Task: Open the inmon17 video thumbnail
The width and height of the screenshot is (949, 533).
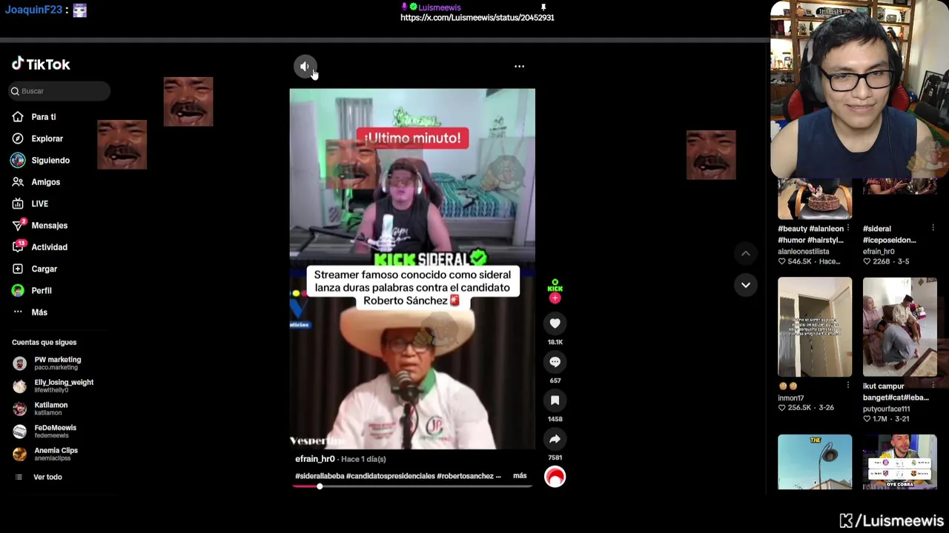Action: 815,327
